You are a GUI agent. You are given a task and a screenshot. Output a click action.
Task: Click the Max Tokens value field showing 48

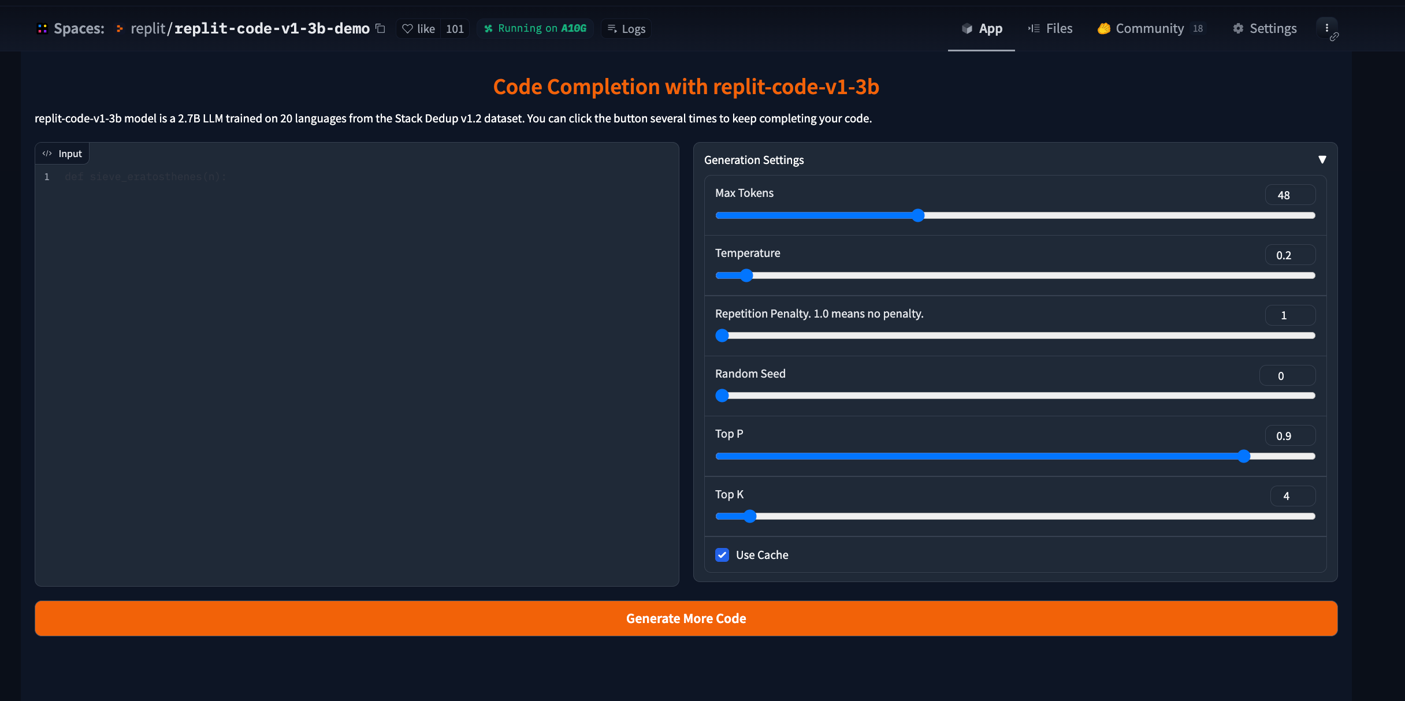pyautogui.click(x=1290, y=195)
